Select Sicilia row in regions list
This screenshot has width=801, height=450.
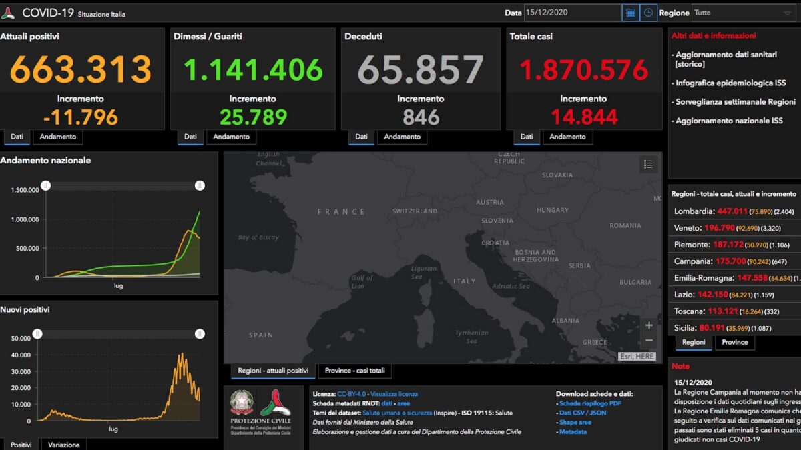tap(734, 327)
